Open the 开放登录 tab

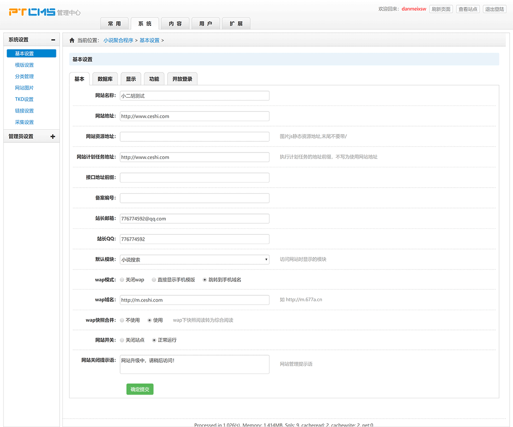(182, 79)
